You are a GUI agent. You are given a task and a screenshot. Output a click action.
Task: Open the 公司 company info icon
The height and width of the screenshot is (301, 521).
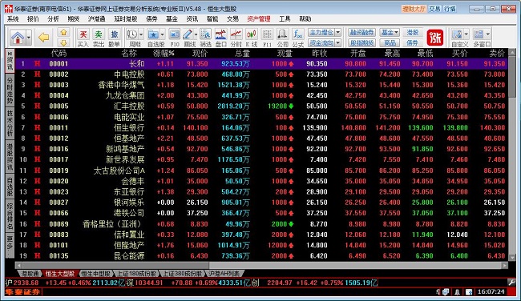coord(282,38)
